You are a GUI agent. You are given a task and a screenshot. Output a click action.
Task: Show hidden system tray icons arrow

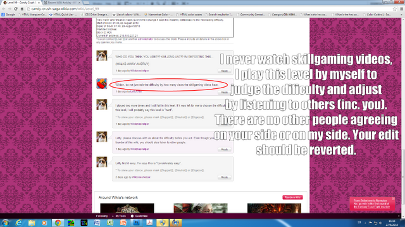(x=365, y=223)
